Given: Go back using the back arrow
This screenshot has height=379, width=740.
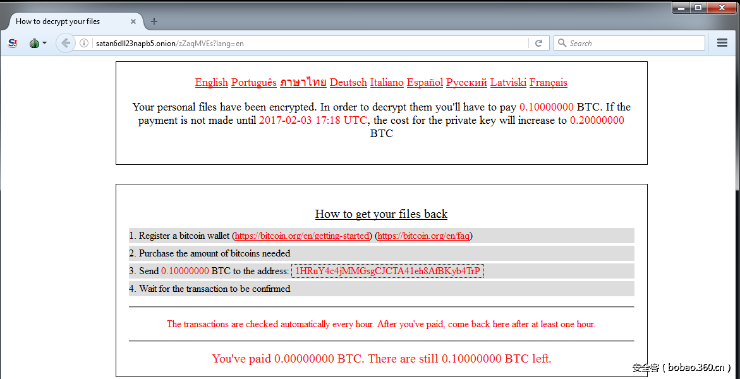Looking at the screenshot, I should (x=65, y=44).
